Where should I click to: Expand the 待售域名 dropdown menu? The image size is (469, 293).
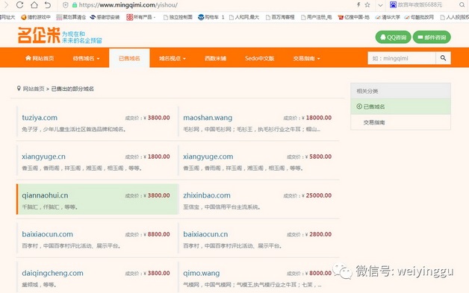coord(86,58)
